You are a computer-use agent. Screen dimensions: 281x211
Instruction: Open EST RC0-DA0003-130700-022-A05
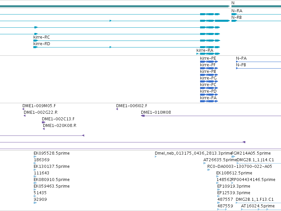(x=240, y=166)
